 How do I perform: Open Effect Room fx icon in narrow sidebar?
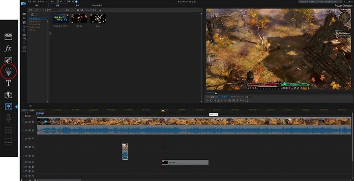click(24, 18)
